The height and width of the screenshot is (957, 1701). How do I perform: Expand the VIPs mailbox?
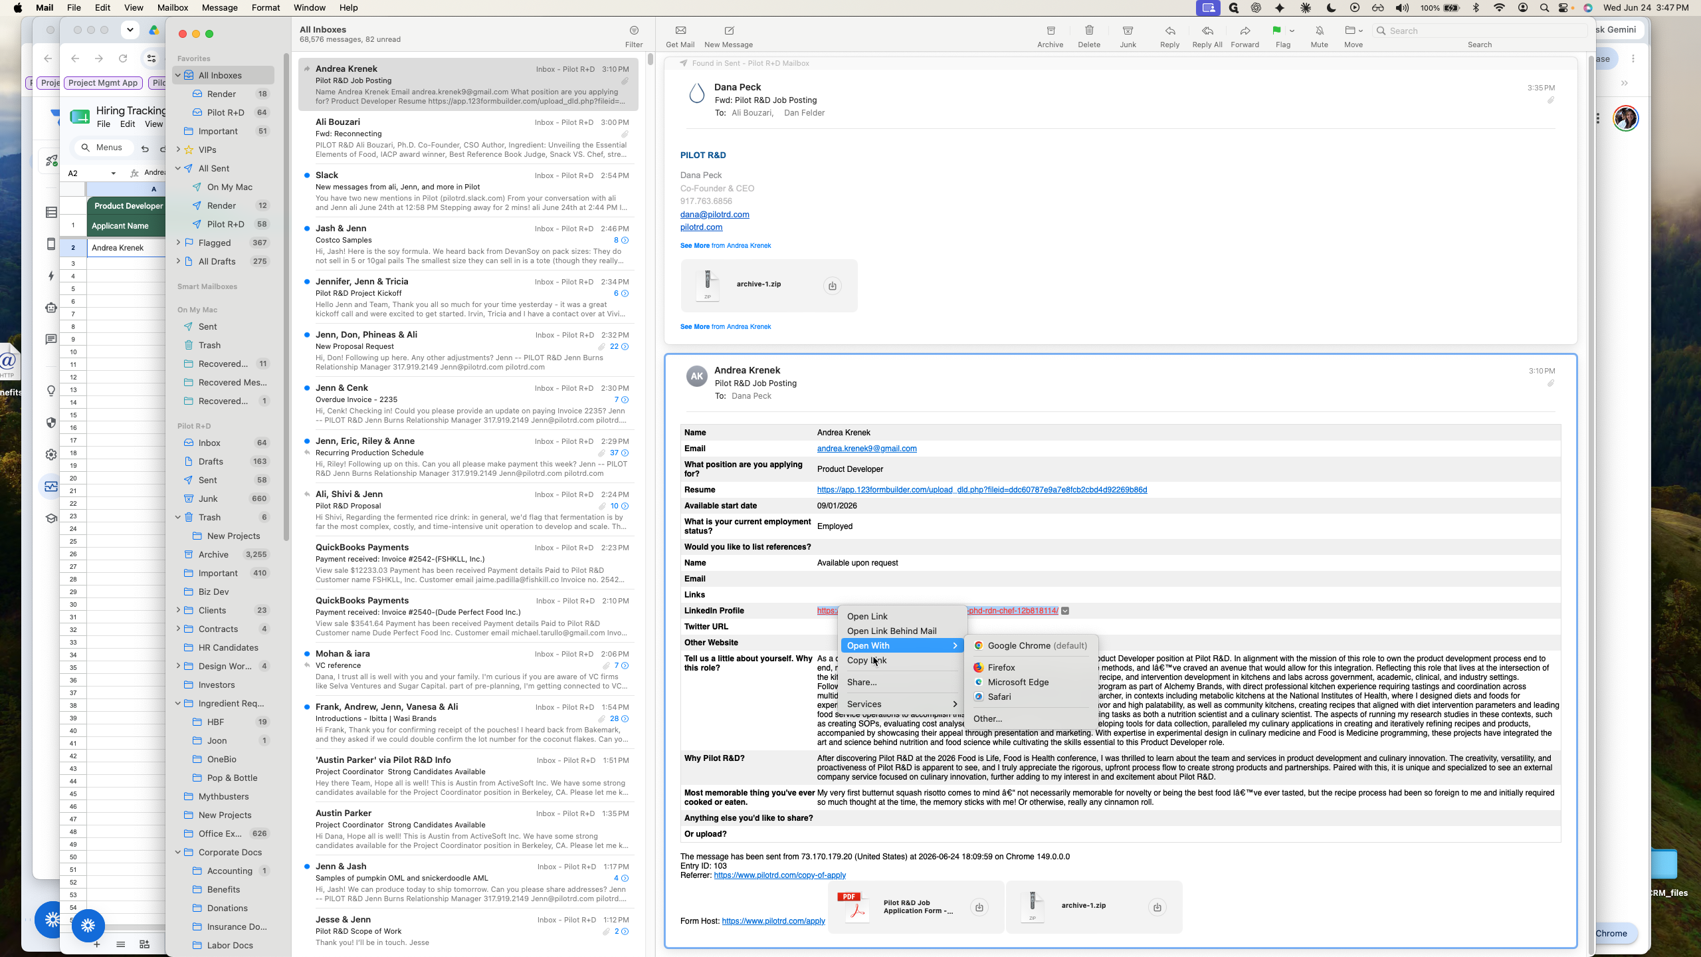tap(178, 150)
